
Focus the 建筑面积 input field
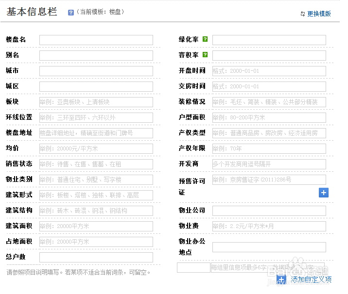pyautogui.click(x=96, y=226)
